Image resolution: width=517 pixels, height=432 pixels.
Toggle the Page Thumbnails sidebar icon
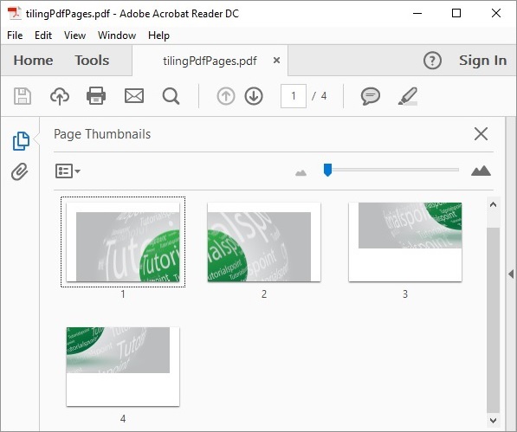(21, 141)
